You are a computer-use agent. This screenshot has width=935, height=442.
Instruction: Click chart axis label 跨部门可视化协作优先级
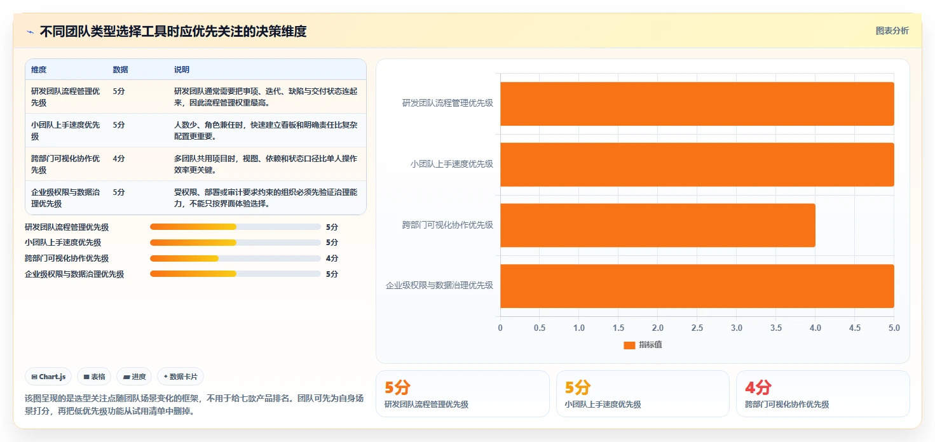coord(447,225)
